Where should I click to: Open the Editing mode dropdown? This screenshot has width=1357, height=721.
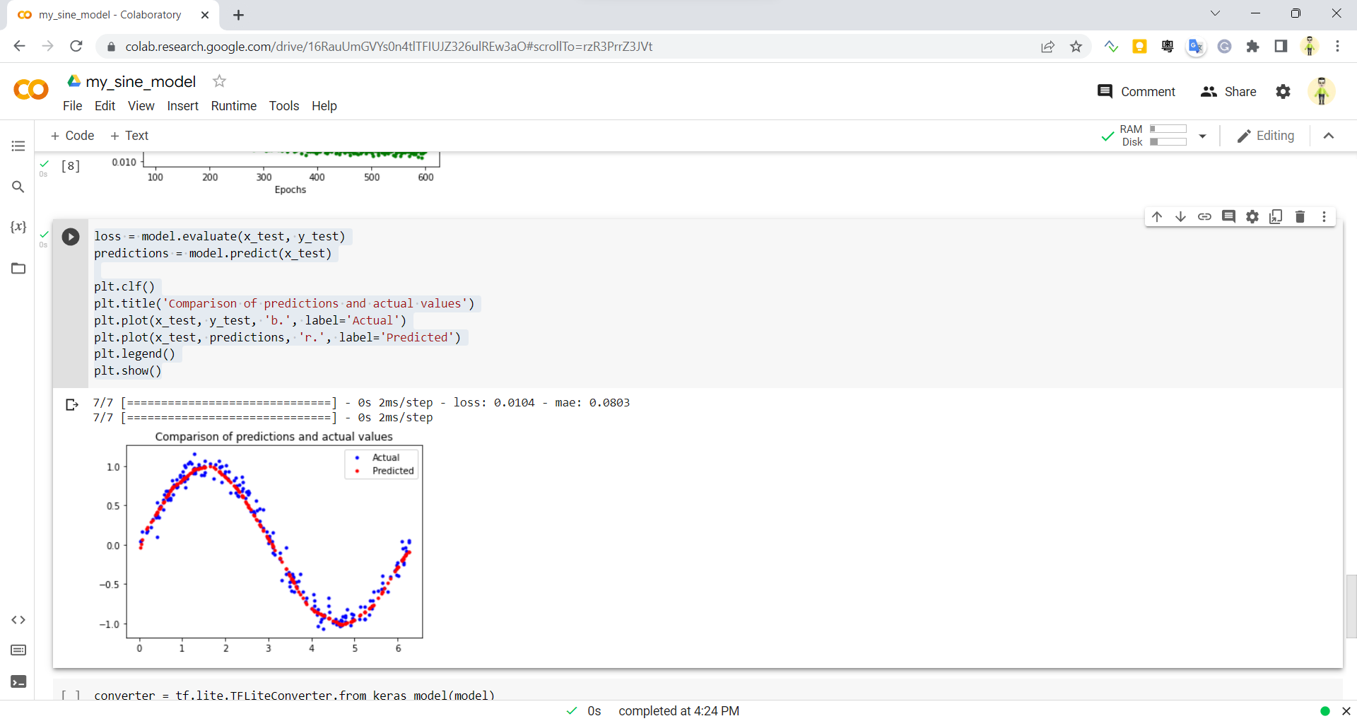point(1266,136)
